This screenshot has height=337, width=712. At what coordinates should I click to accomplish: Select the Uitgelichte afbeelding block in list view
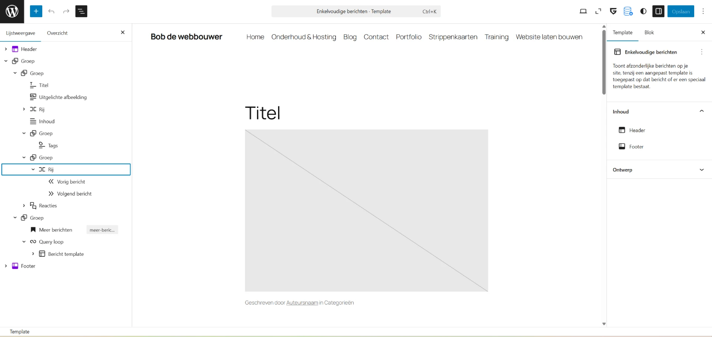click(62, 97)
